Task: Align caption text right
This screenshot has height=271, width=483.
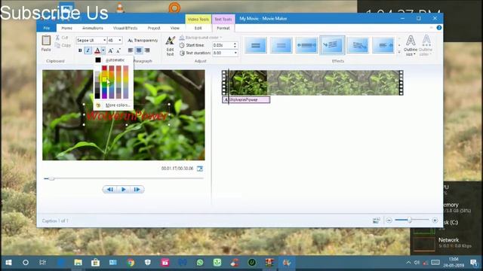Action: point(147,50)
